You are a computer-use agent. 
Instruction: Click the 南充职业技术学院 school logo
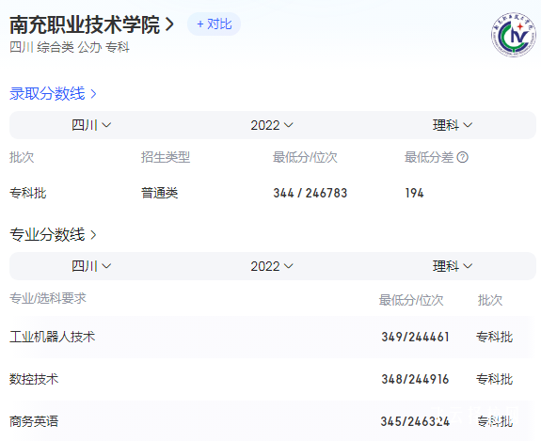click(x=514, y=35)
